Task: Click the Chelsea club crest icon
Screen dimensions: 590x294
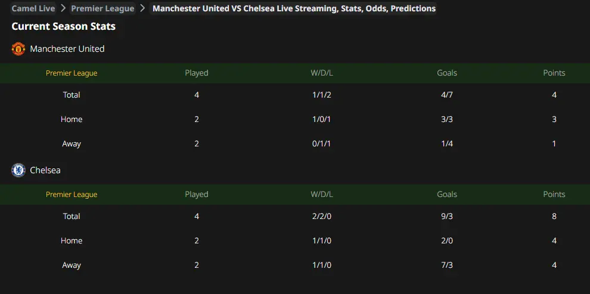Action: click(x=18, y=170)
